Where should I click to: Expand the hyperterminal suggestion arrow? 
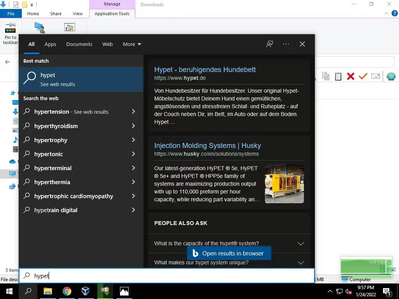pos(133,168)
